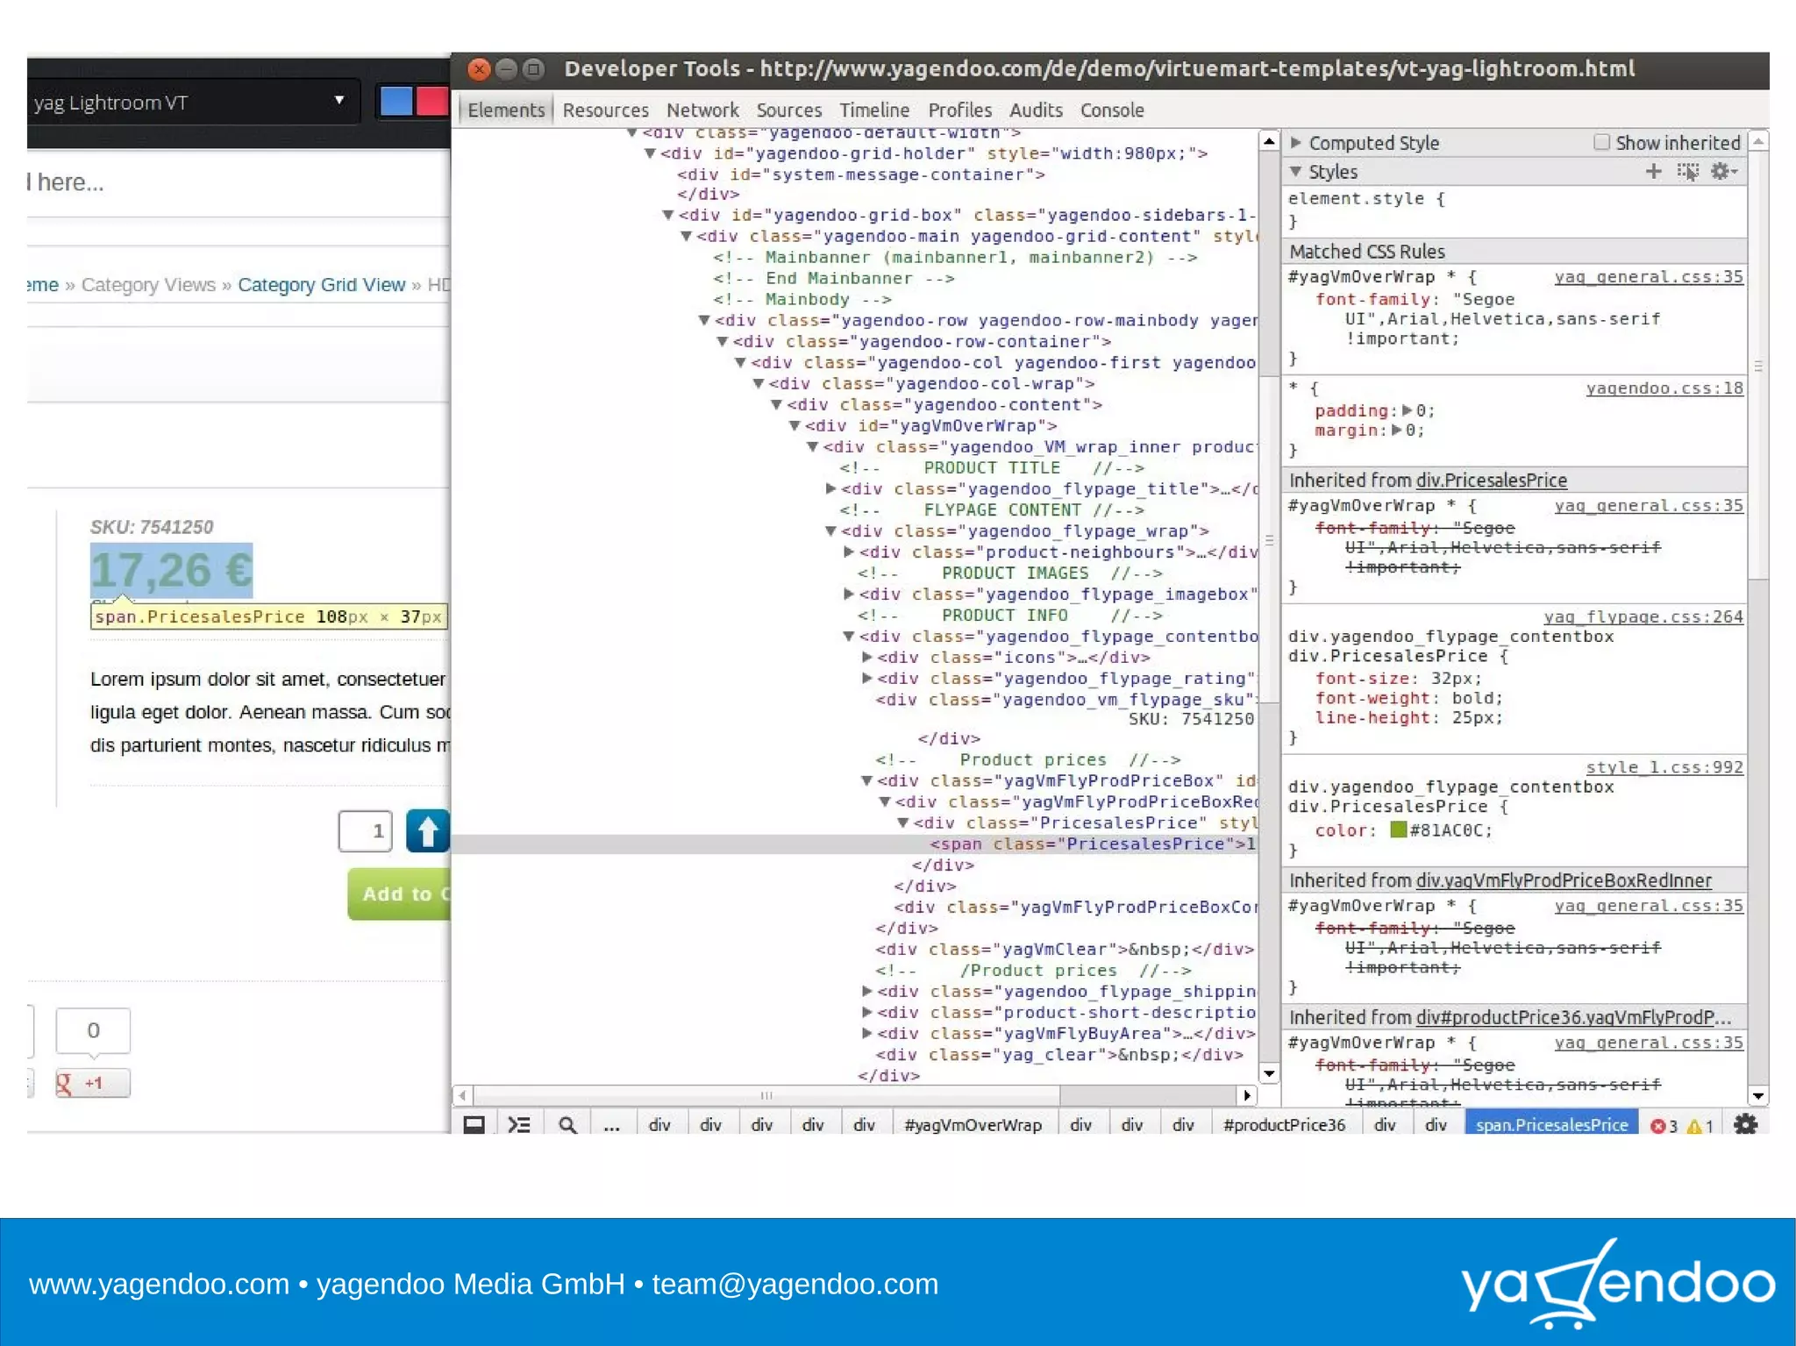Click the red error count icon
The height and width of the screenshot is (1346, 1796).
(1658, 1126)
